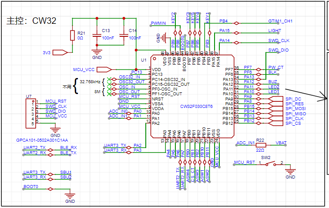Click the no-connect X on OSC32_IN

point(109,79)
